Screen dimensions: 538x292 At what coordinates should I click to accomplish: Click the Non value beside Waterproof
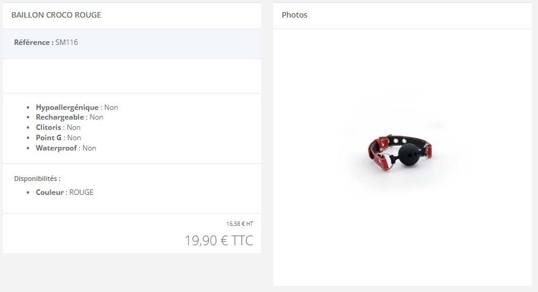pyautogui.click(x=89, y=148)
